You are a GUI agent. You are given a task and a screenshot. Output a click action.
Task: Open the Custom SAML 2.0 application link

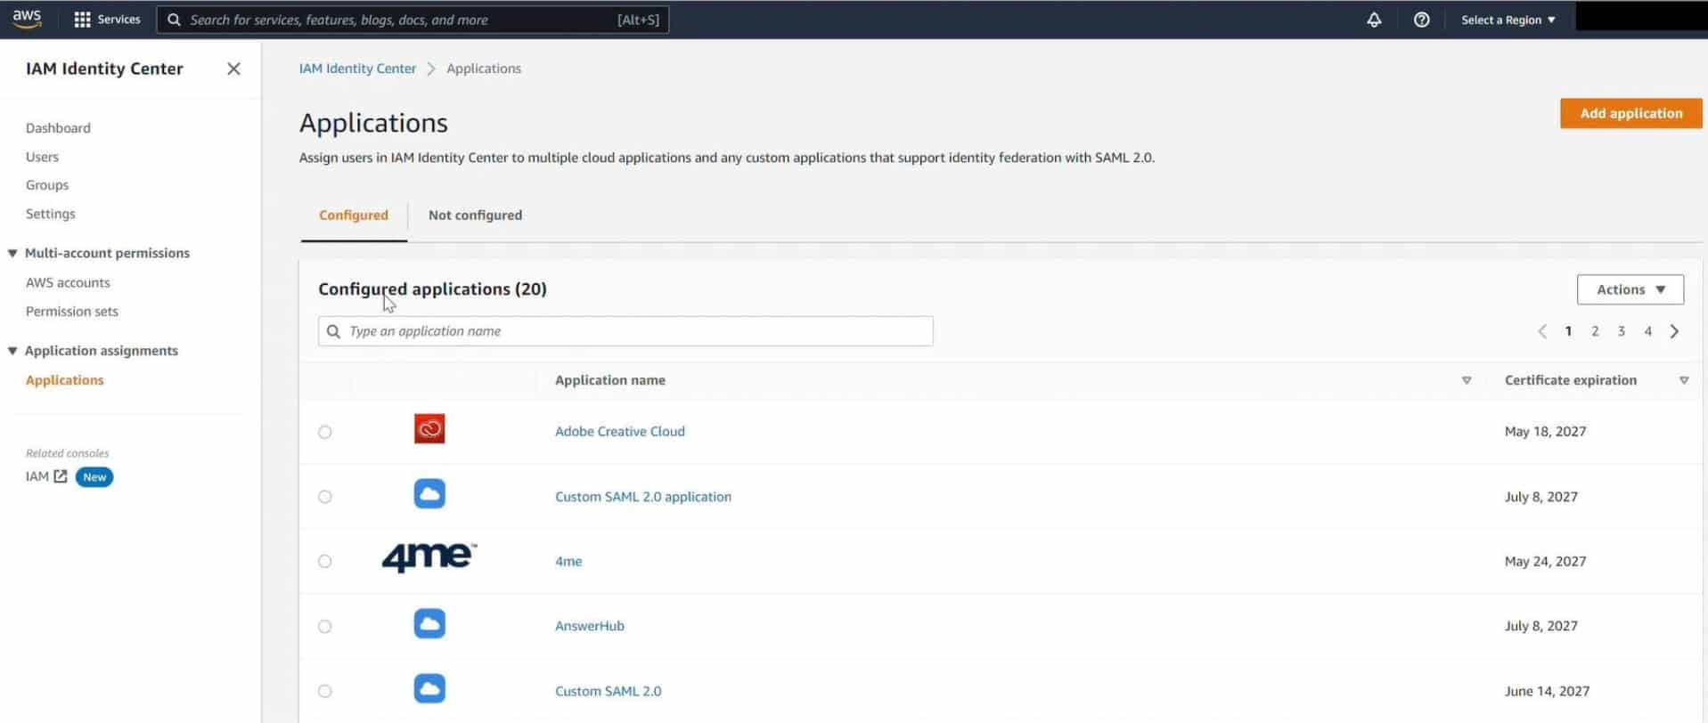643,497
